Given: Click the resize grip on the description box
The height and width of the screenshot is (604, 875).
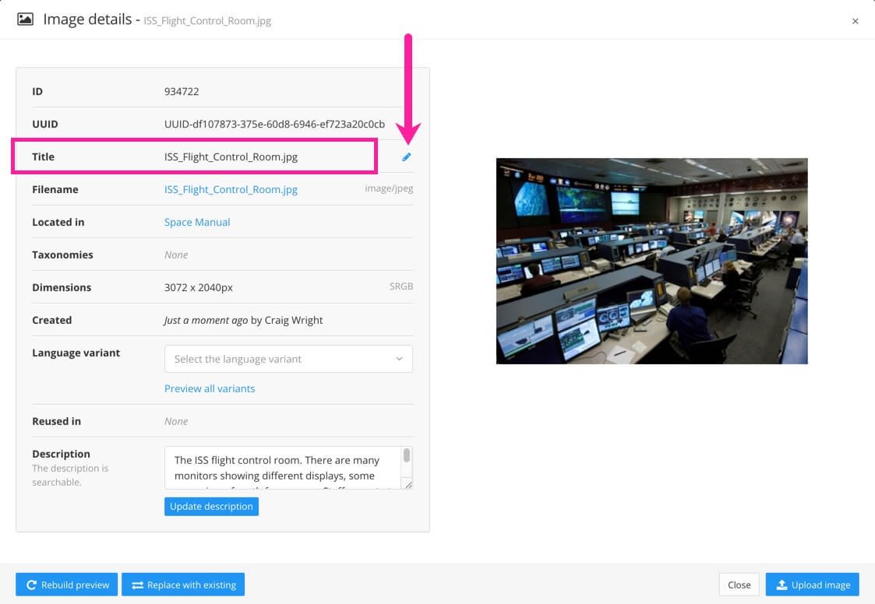Looking at the screenshot, I should pos(408,486).
